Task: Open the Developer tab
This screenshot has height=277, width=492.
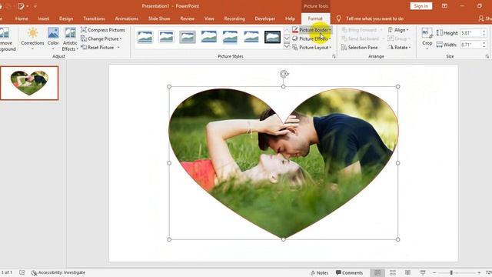Action: click(264, 18)
